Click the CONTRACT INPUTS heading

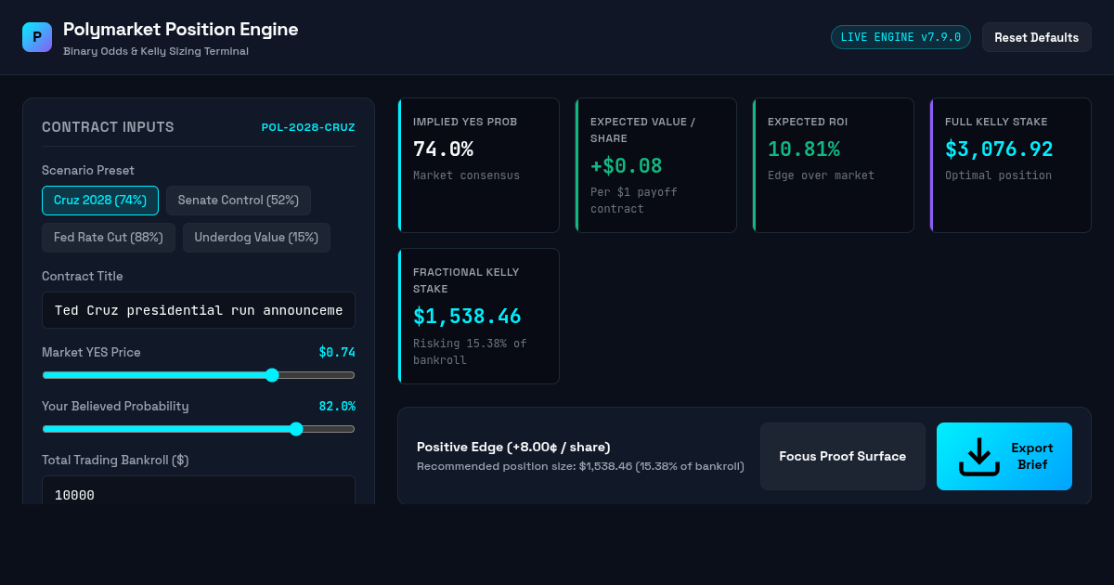click(x=108, y=127)
